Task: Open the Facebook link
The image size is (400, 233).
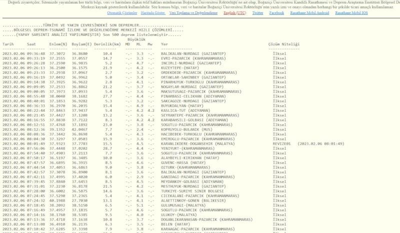Action: 276,13
